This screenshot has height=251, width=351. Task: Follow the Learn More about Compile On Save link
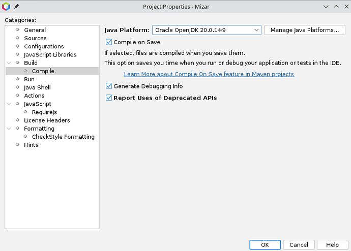[209, 74]
